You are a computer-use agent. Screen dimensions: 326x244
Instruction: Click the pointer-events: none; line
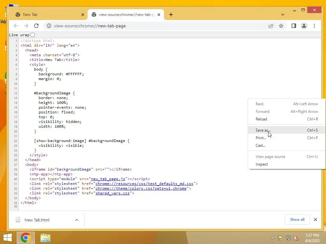point(62,107)
